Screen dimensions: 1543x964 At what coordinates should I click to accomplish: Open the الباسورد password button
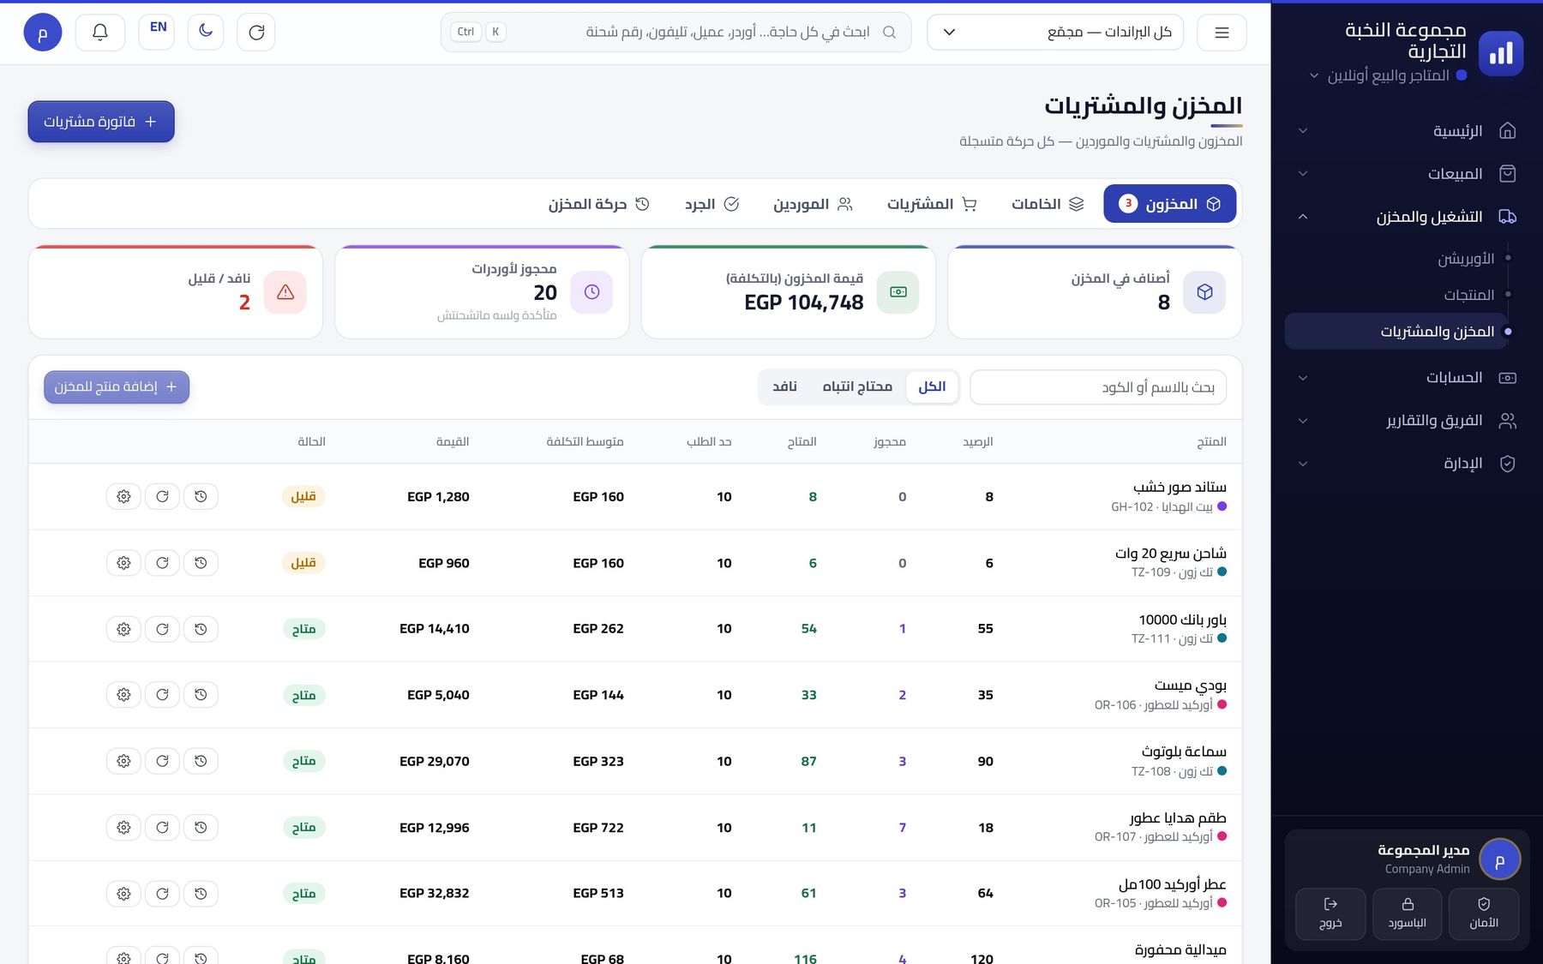[1407, 913]
